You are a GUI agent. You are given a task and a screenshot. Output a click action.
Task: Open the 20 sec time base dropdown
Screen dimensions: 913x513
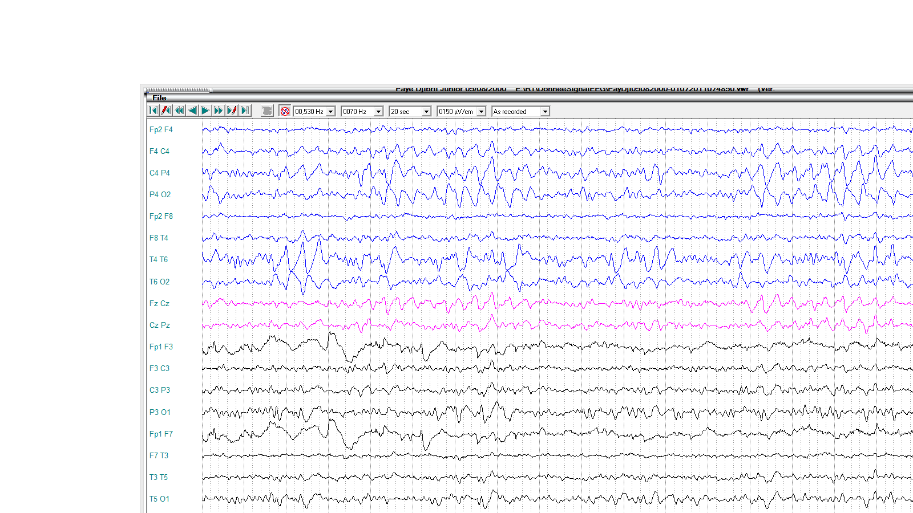426,112
